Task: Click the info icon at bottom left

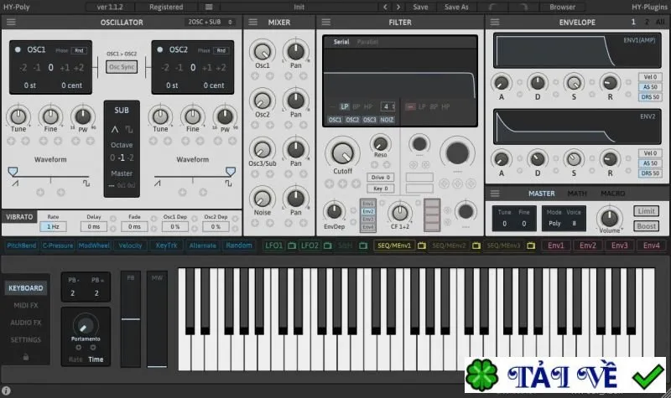Action: coord(6,390)
